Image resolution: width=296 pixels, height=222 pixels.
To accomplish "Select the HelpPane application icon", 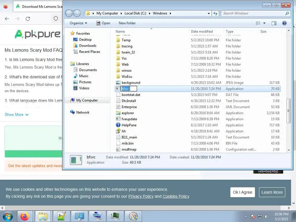I will coord(118,125).
